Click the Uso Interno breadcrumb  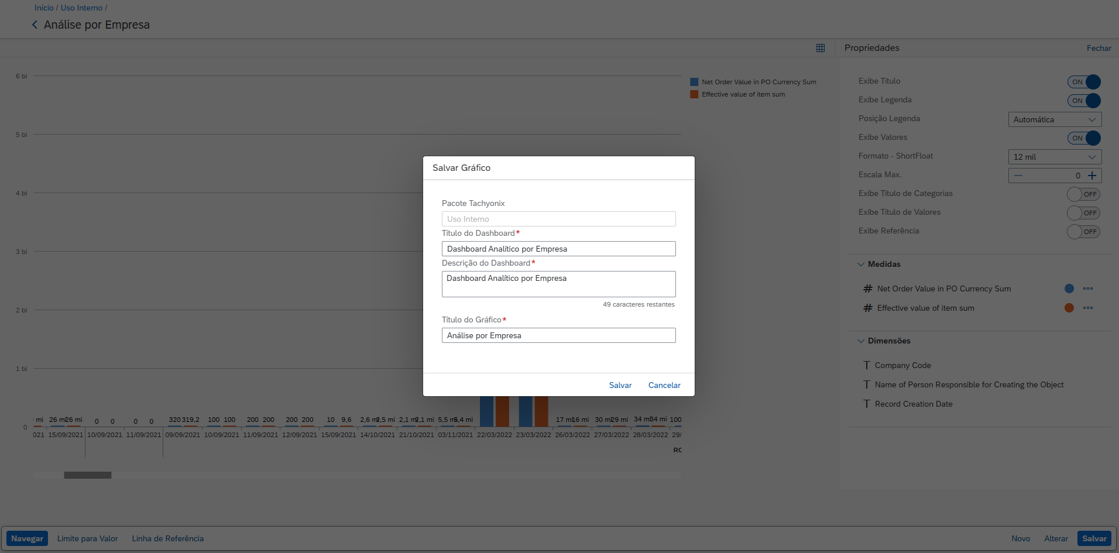81,8
